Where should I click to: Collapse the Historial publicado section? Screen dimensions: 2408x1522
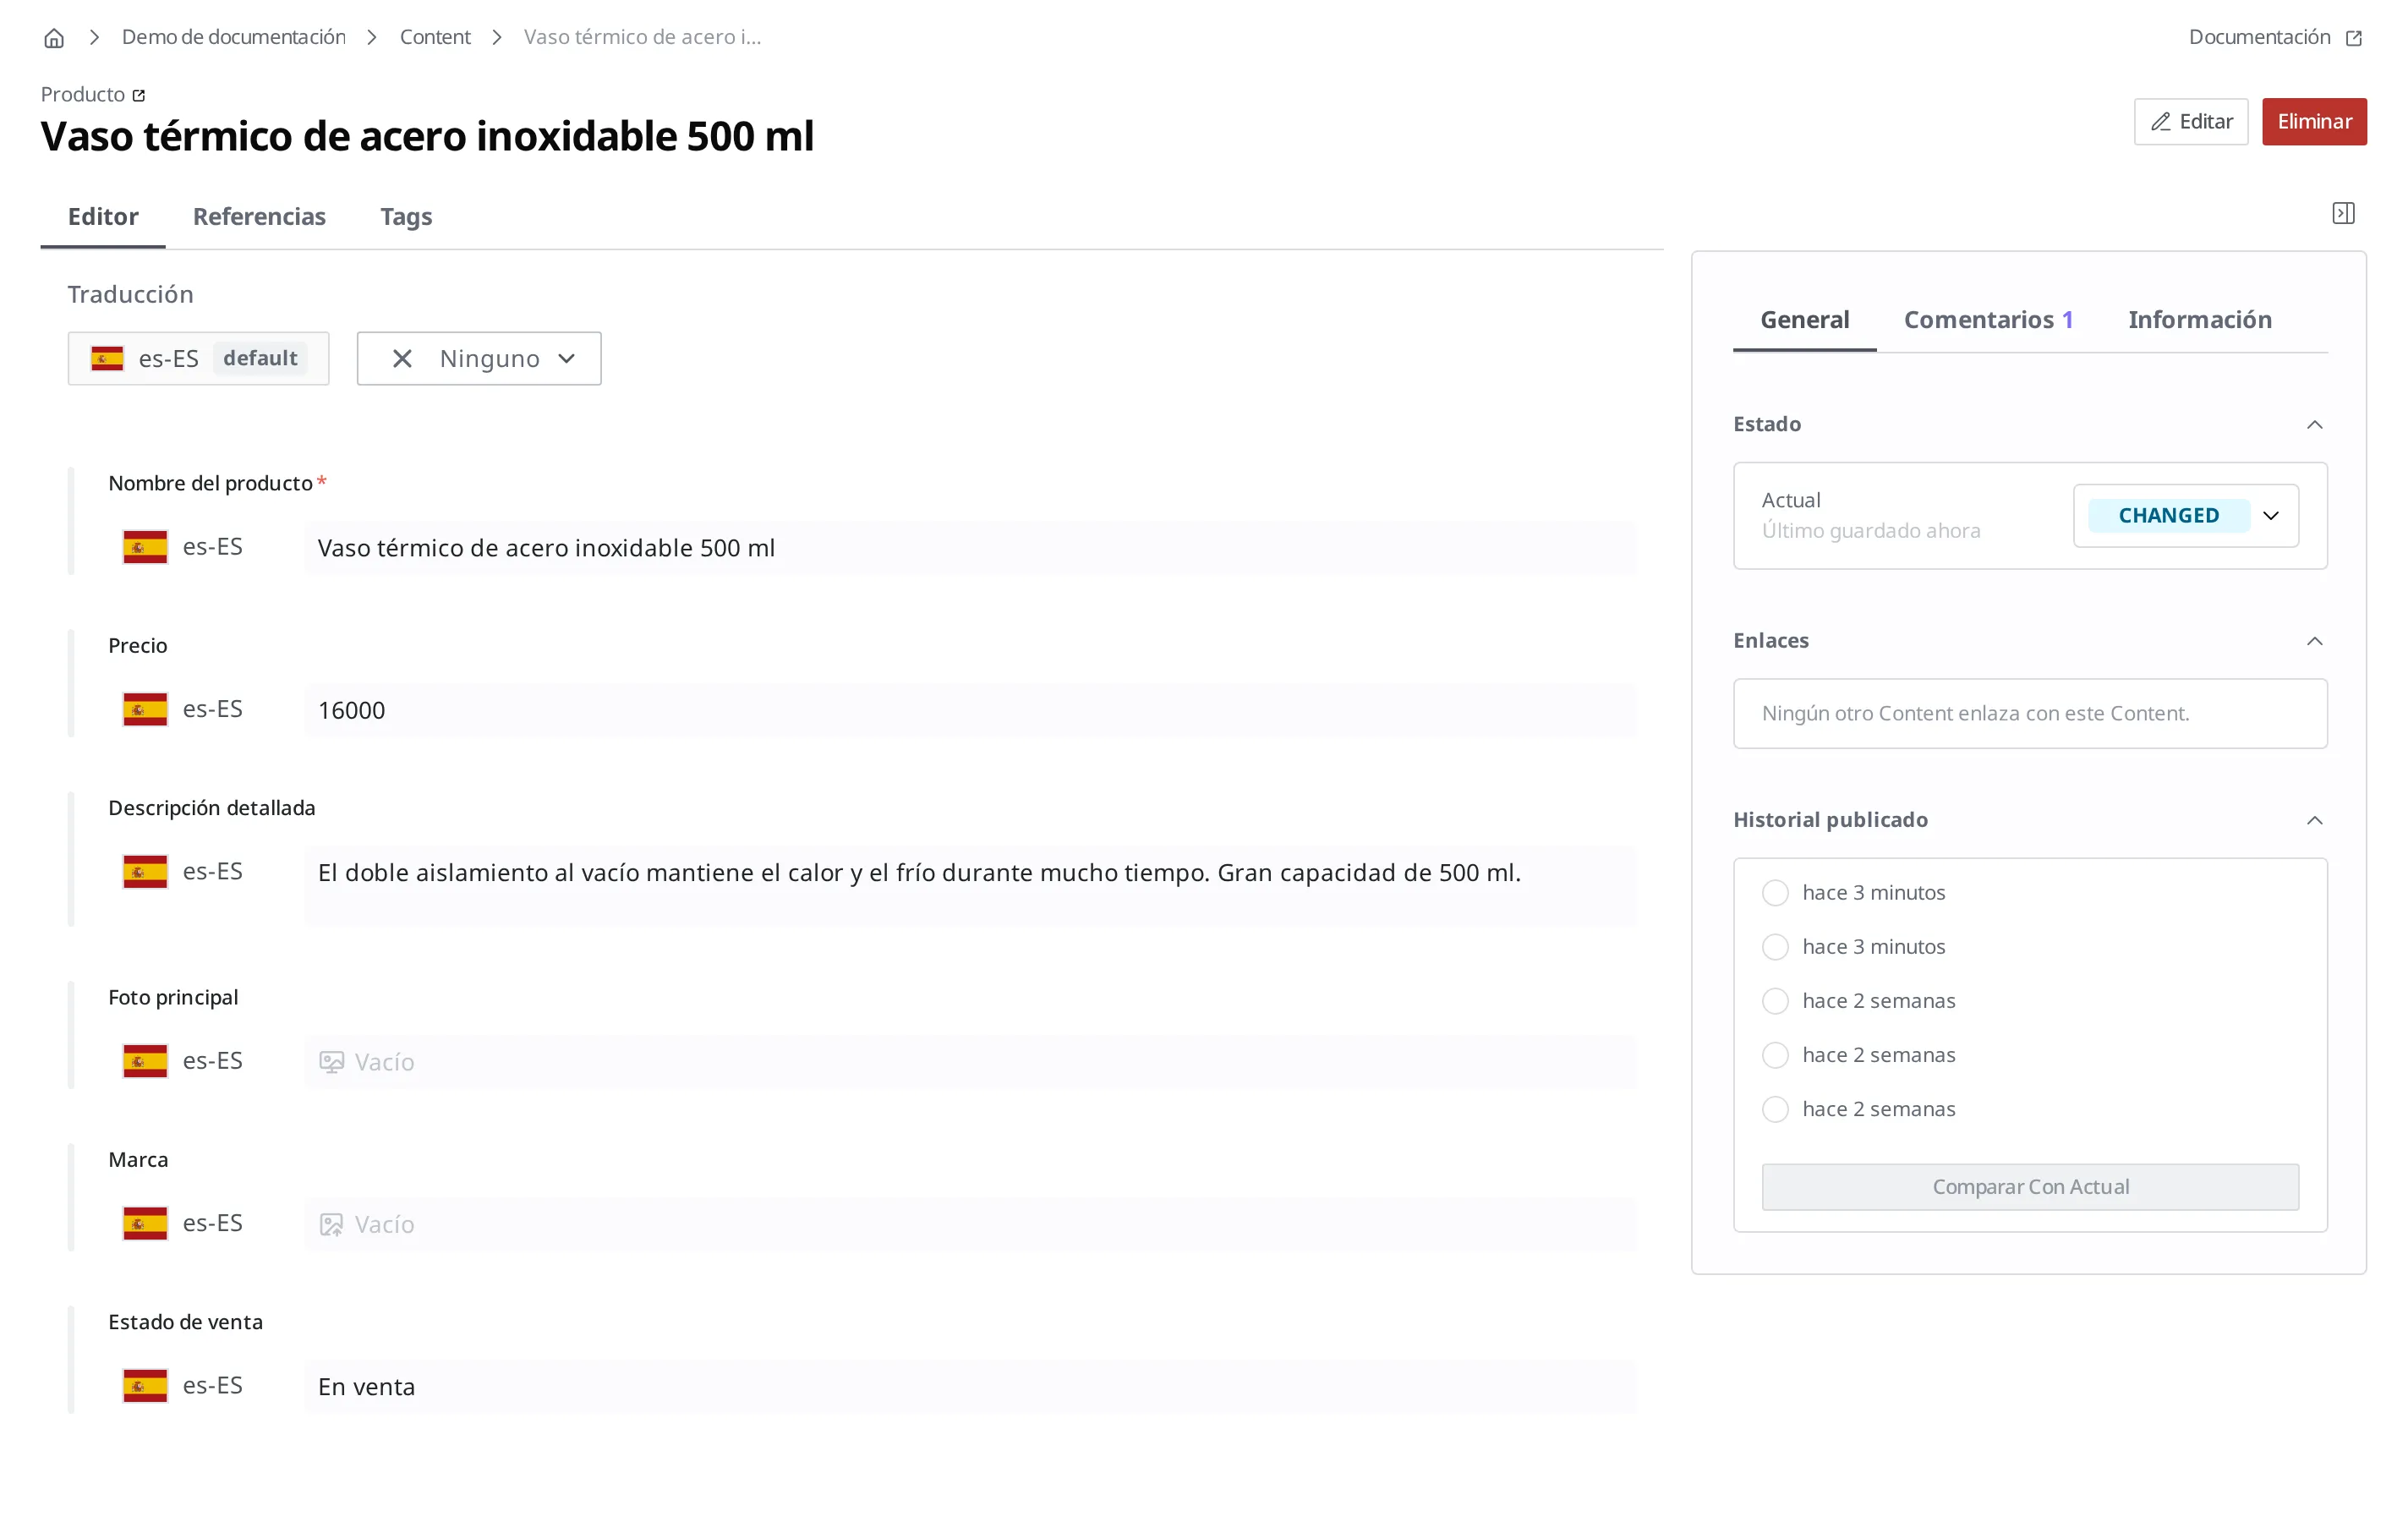pos(2314,820)
